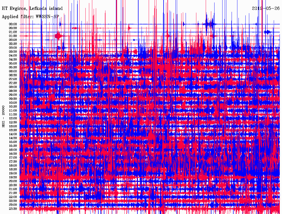This screenshot has width=282, height=214.
Task: Select the 15:00 time label
Action: coord(13,142)
